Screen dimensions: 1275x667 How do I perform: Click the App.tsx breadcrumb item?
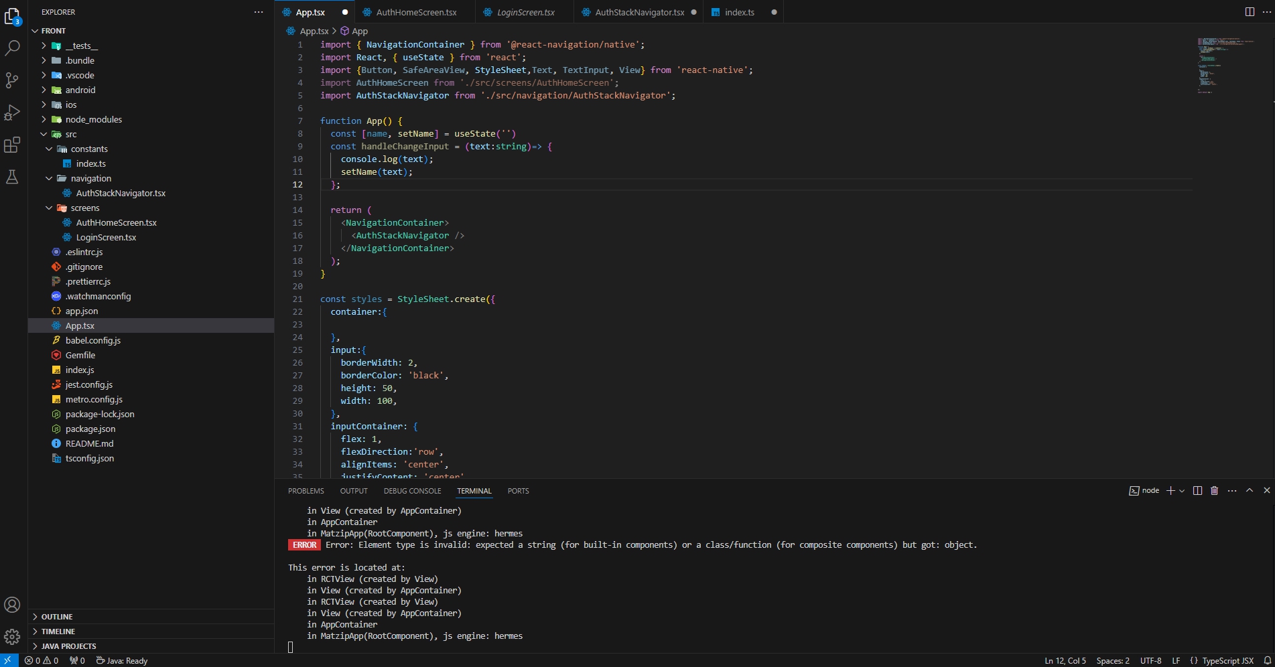[x=308, y=31]
